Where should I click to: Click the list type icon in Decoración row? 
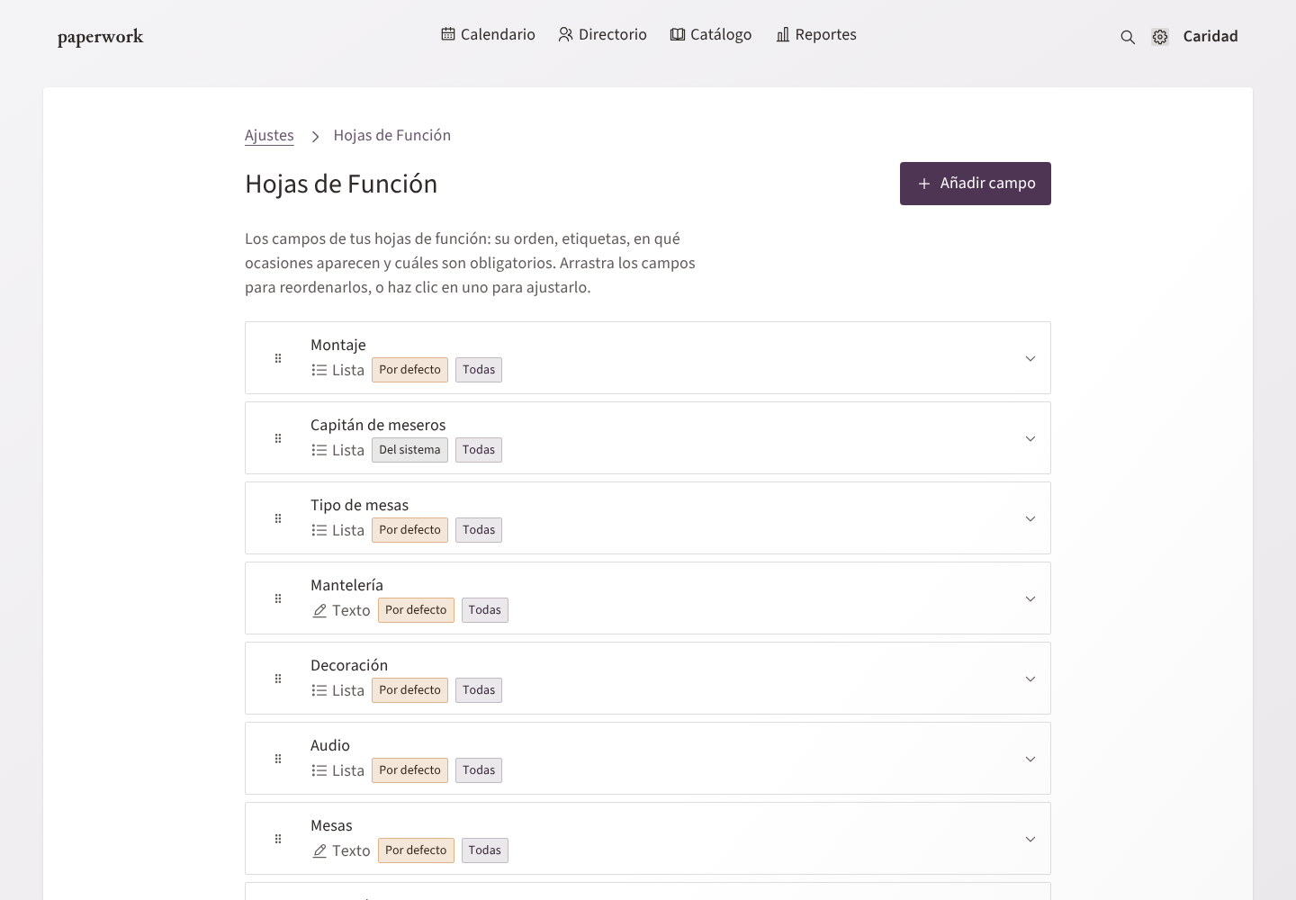pyautogui.click(x=319, y=690)
